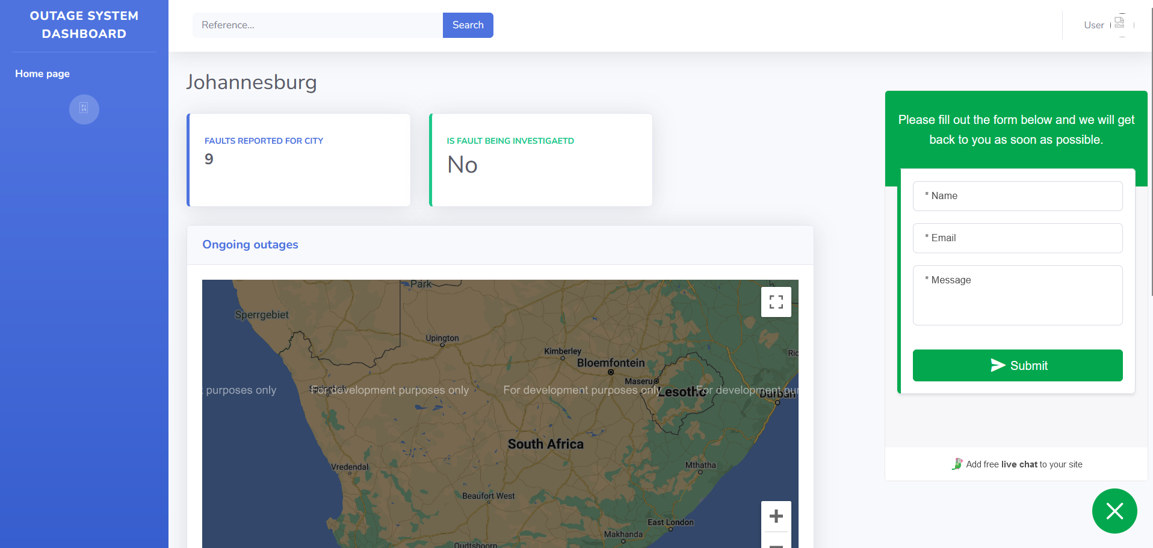Click the paper-plane icon on Submit

998,365
